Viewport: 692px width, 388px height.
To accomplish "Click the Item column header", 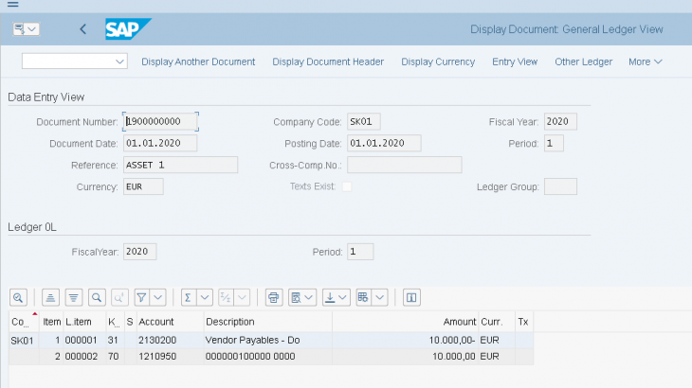I will coord(51,322).
